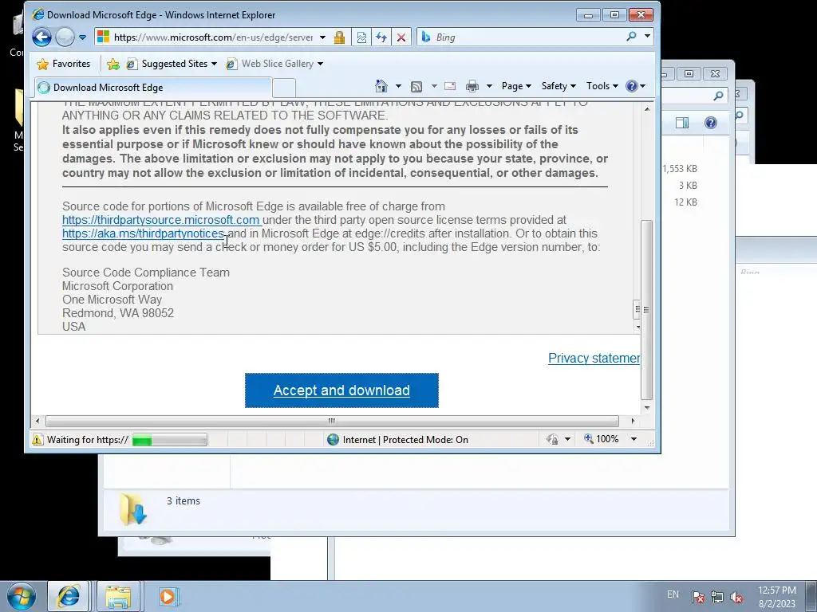Click the 100% zoom level button
The width and height of the screenshot is (817, 612).
click(602, 439)
